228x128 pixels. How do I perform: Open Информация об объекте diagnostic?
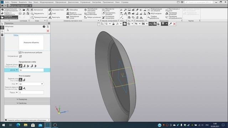155,10
